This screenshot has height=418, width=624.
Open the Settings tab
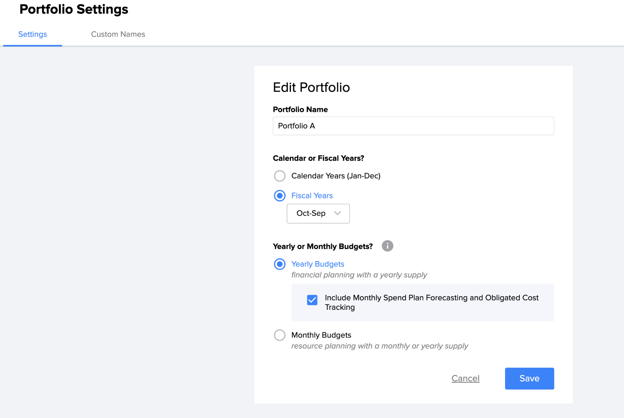[x=32, y=34]
